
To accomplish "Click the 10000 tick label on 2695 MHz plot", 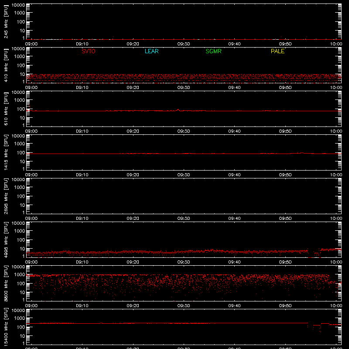I will pos(18,180).
